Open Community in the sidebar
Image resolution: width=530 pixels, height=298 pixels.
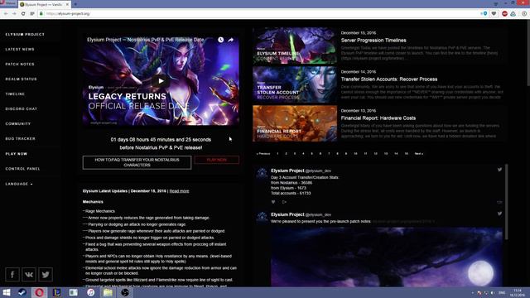[18, 123]
